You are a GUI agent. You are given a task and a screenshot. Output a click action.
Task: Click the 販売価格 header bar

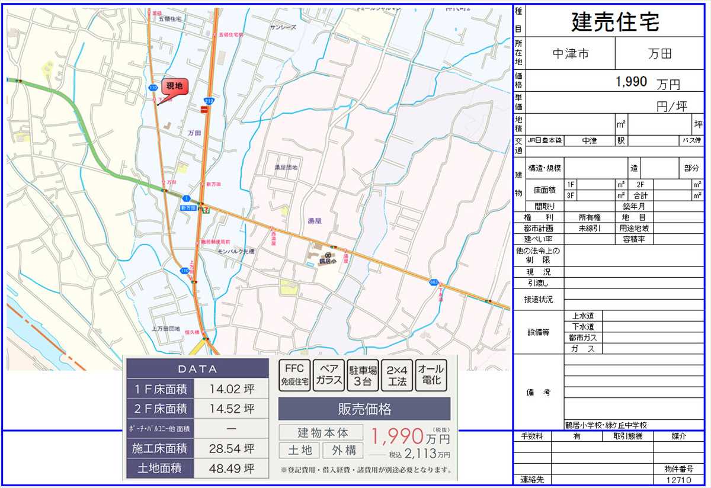click(364, 409)
